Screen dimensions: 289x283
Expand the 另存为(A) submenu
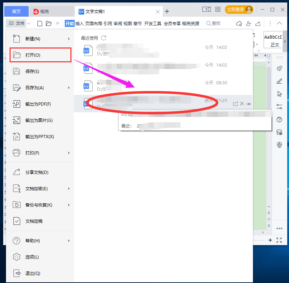coord(69,87)
